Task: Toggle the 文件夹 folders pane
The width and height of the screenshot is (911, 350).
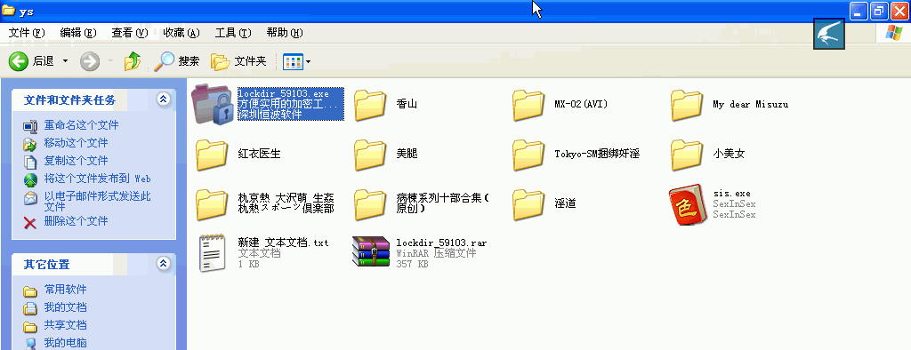Action: tap(238, 61)
